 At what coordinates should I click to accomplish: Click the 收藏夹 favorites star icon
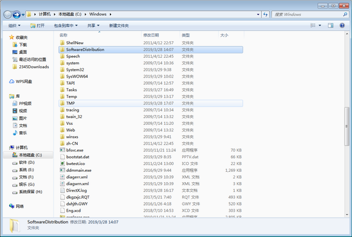coord(12,38)
